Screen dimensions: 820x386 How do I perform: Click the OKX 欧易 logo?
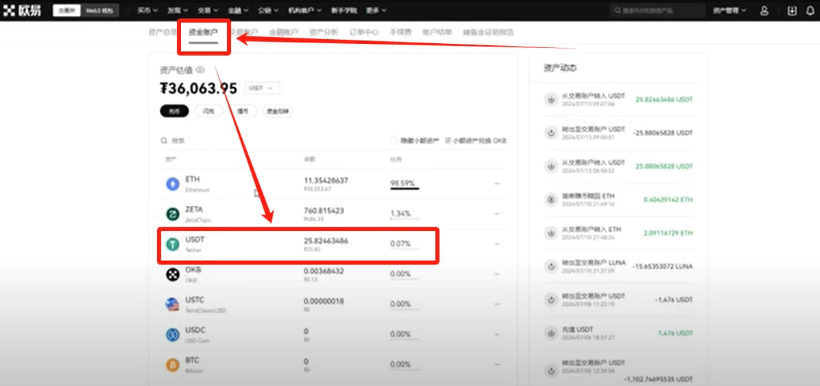point(23,10)
